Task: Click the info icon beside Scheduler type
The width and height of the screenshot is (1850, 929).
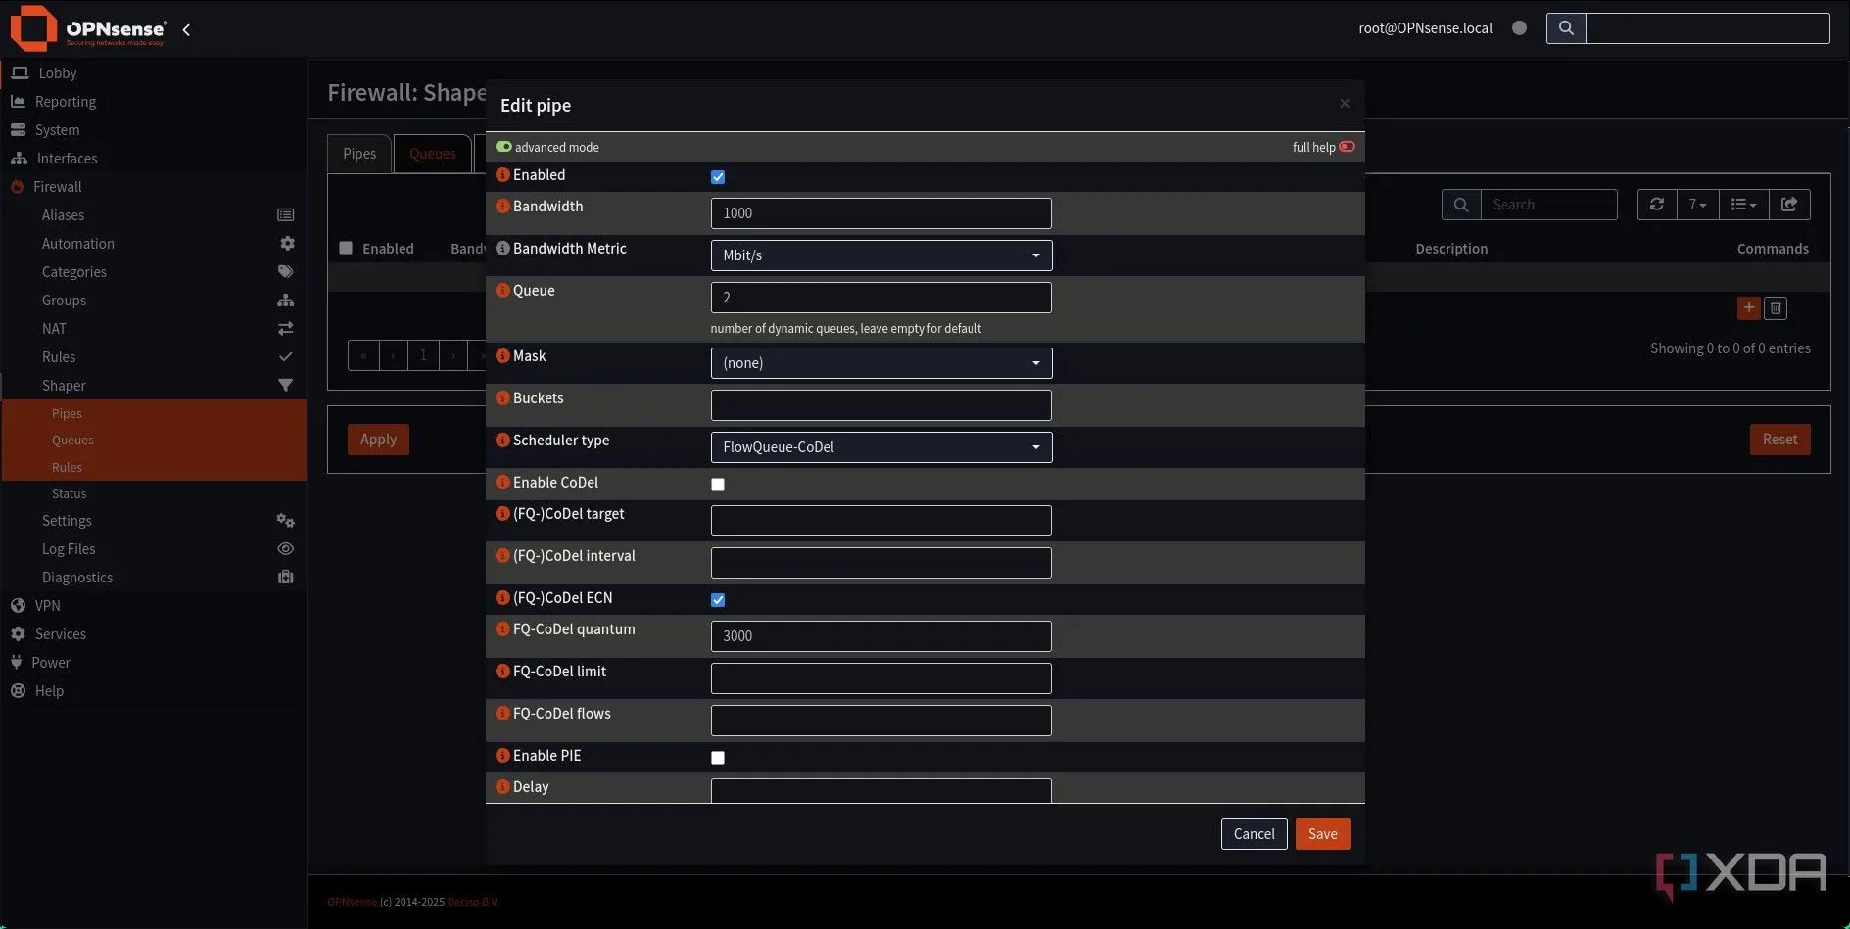Action: 502,441
